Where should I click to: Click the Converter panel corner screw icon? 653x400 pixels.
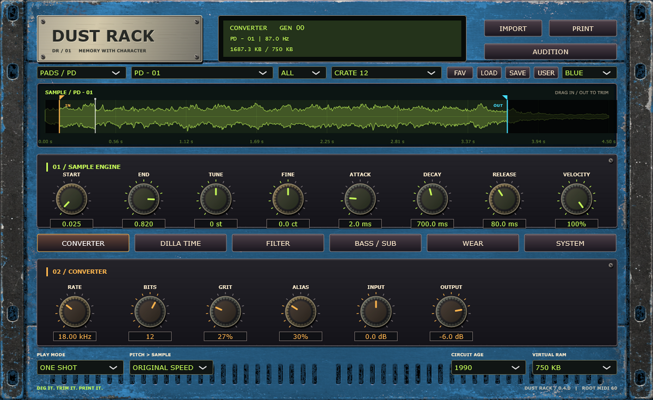(611, 265)
